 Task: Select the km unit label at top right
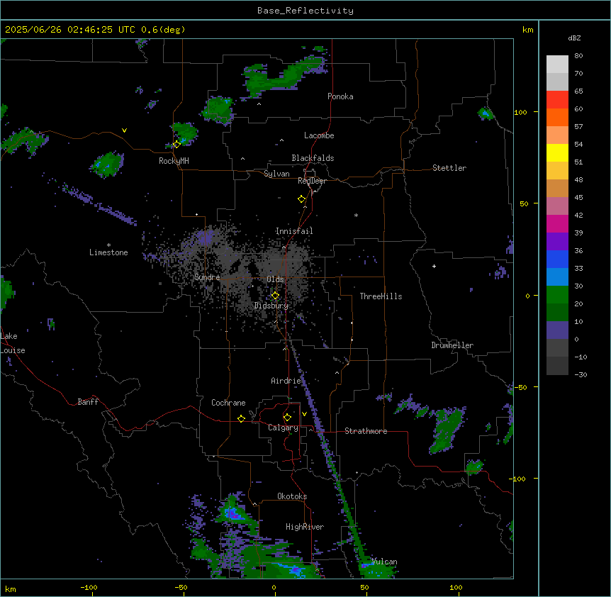coord(528,30)
